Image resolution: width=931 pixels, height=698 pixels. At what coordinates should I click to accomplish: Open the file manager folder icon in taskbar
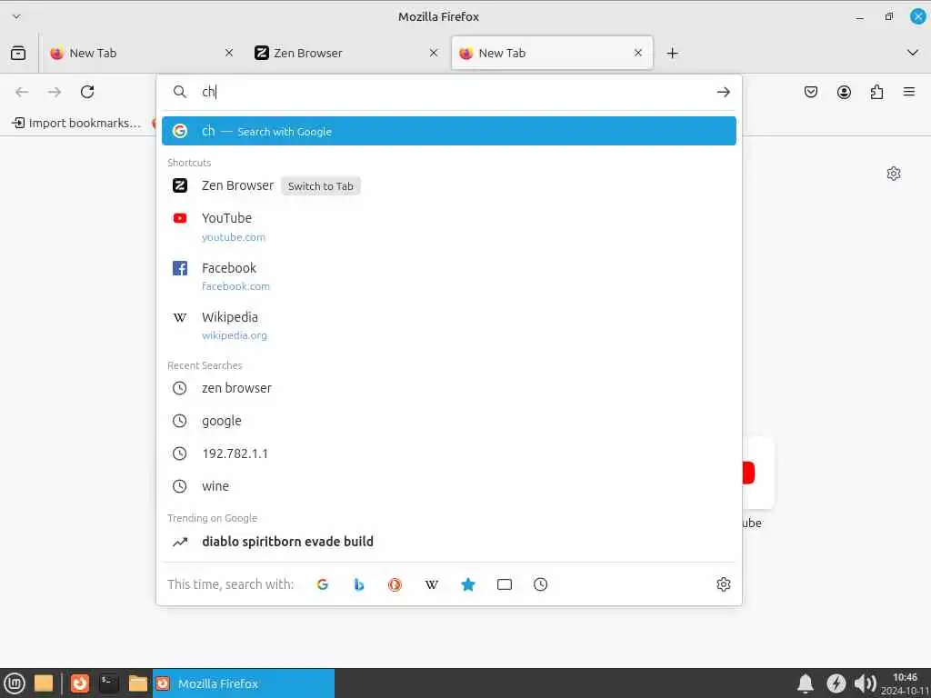pos(138,683)
